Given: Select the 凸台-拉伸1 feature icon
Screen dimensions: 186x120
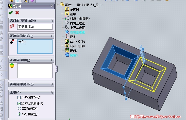Looking at the screenshot, I should [67, 41].
